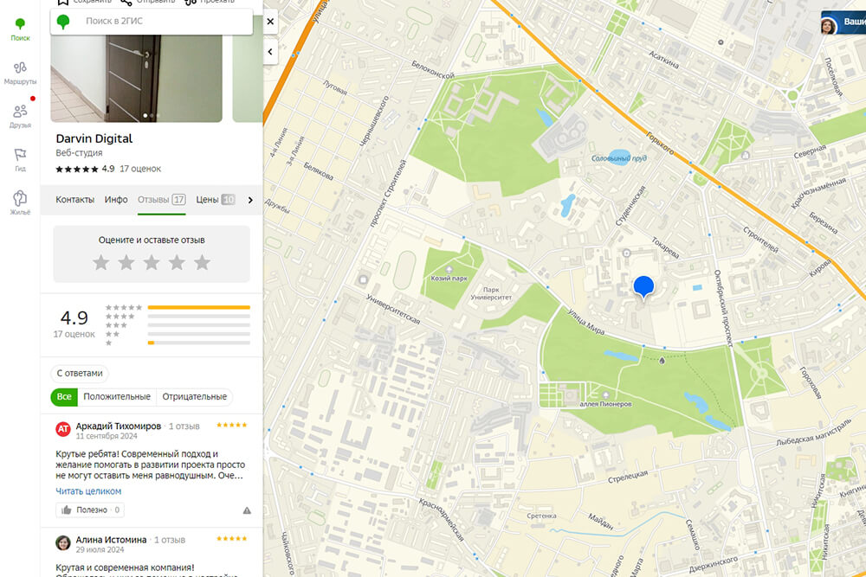Screen dimensions: 866x577
Task: Click the 17 оценок rating link
Action: (x=140, y=169)
